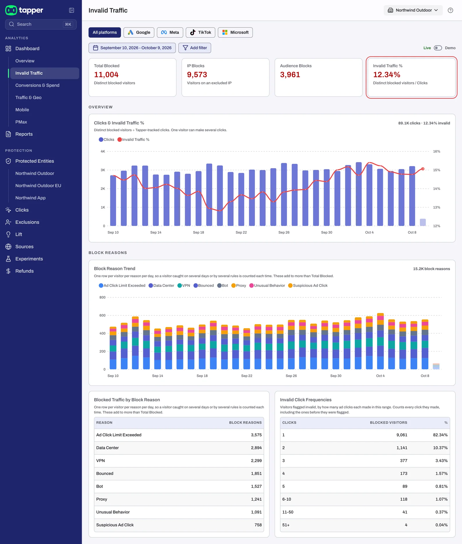
Task: Toggle the Data Center legend item
Action: pyautogui.click(x=161, y=286)
